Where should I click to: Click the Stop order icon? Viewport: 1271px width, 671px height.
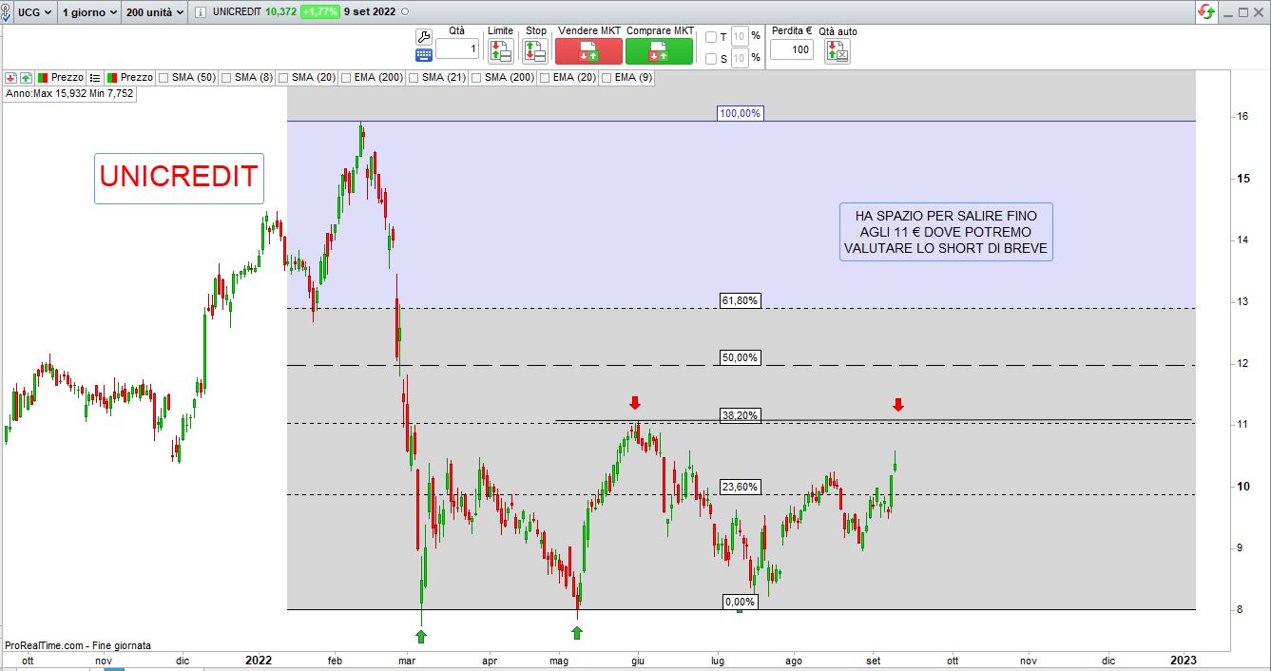535,51
